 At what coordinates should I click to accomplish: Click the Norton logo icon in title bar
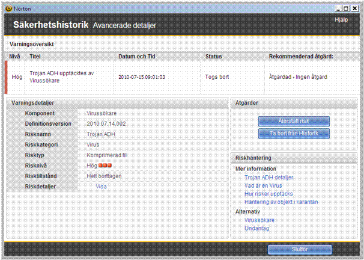pyautogui.click(x=9, y=8)
